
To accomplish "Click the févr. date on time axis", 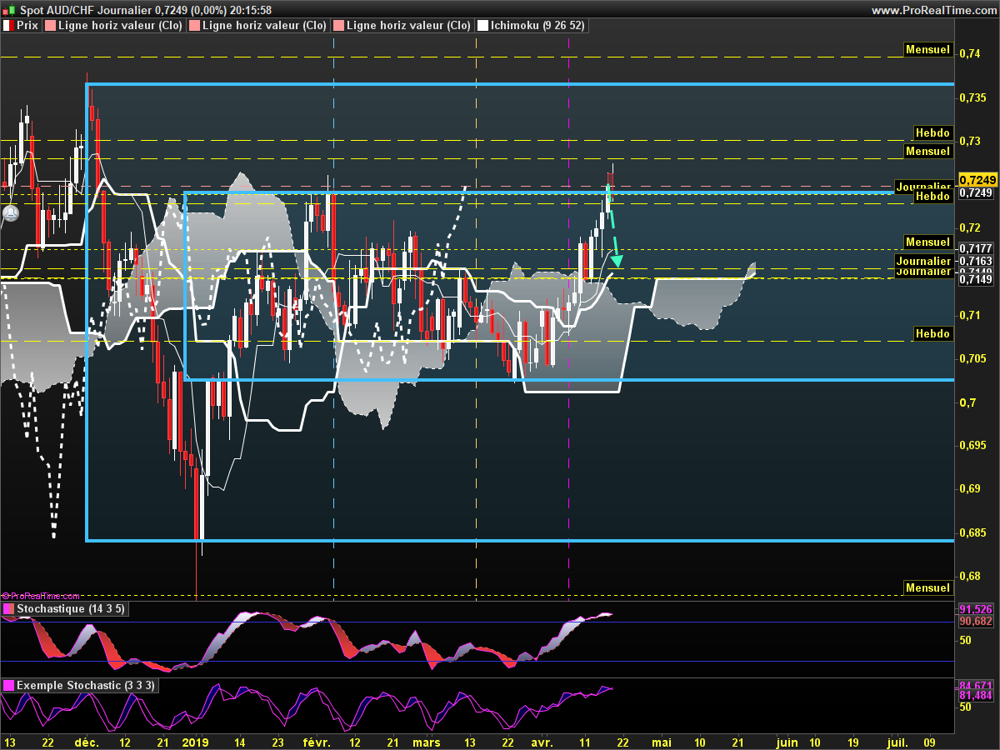I will click(x=317, y=742).
